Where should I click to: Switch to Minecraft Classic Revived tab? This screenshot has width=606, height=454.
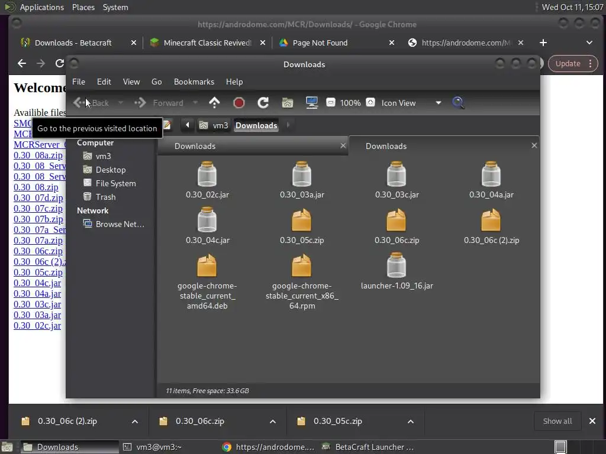[207, 43]
